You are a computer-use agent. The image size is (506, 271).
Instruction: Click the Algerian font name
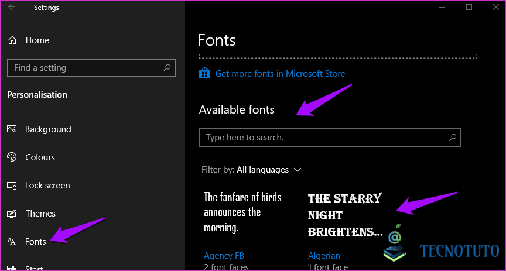click(x=324, y=256)
